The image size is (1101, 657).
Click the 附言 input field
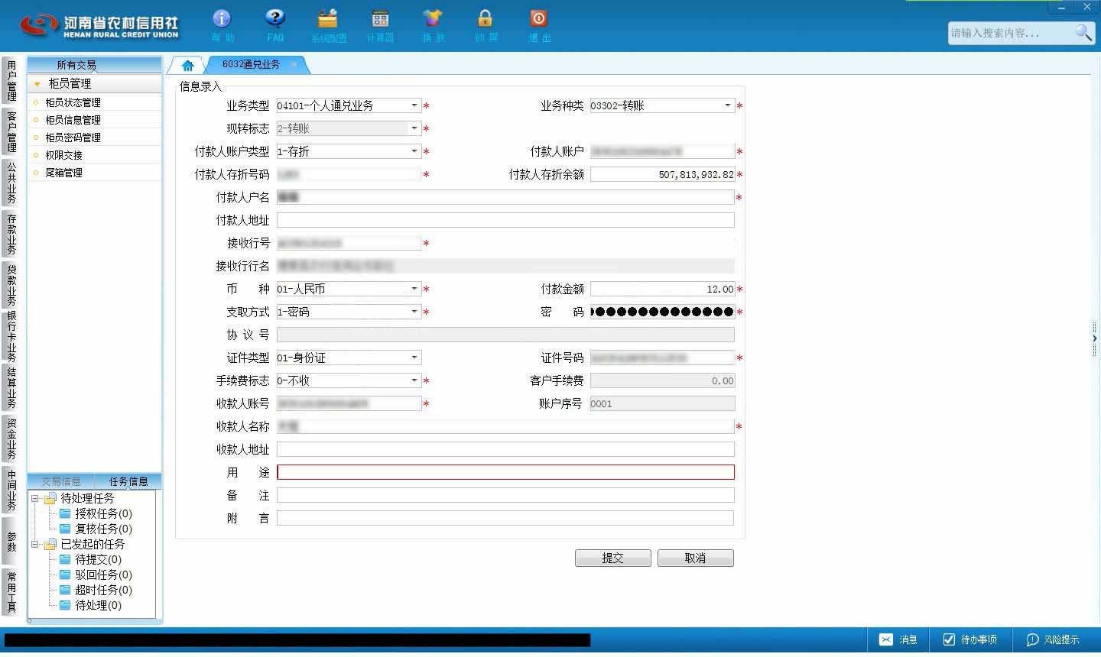coord(505,518)
